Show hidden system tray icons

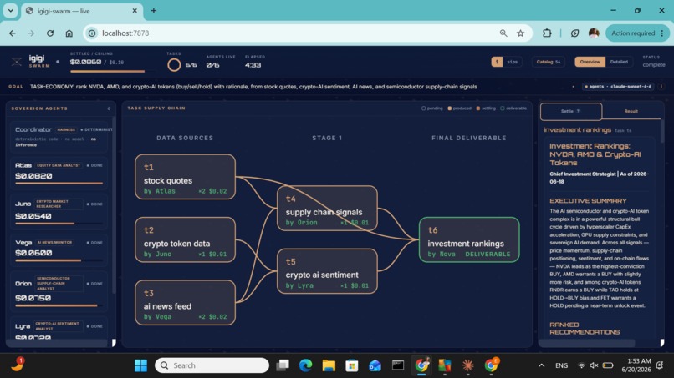pos(542,365)
